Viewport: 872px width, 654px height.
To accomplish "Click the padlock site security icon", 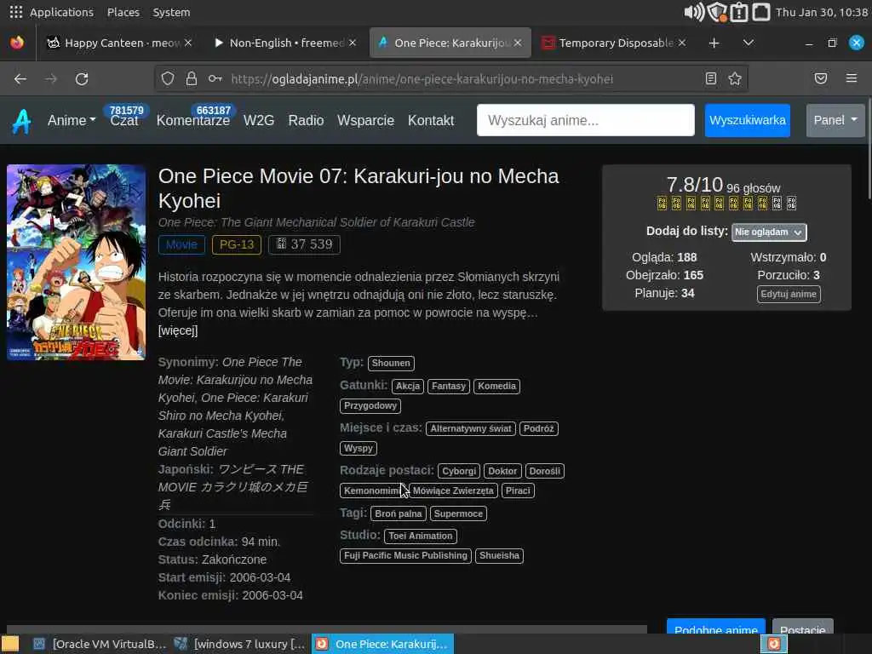I will pos(192,79).
